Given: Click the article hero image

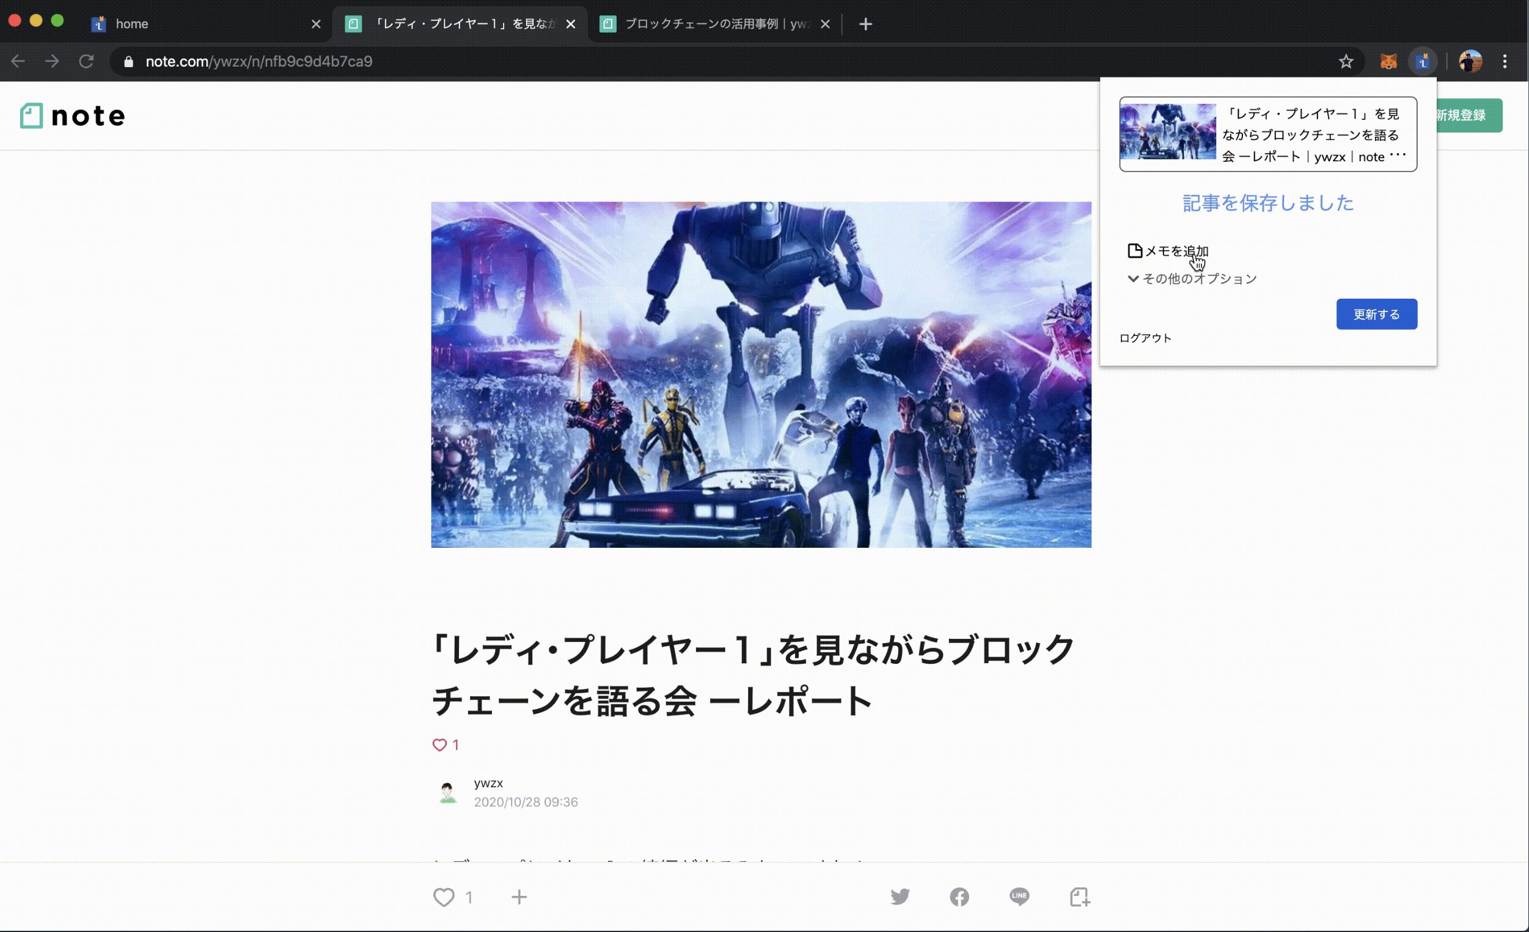Looking at the screenshot, I should 761,374.
